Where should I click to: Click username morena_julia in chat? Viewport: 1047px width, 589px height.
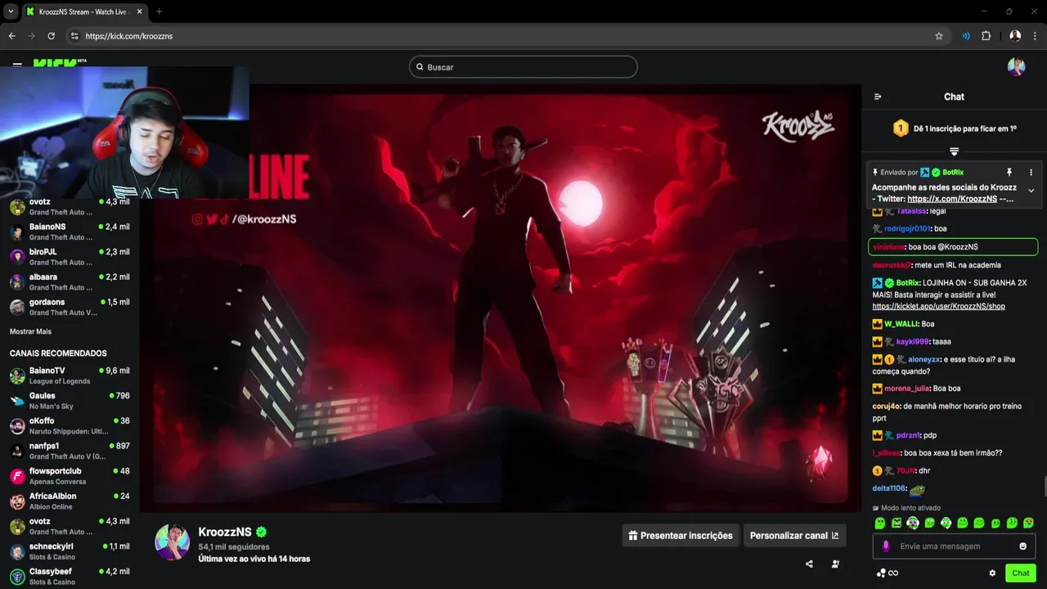[x=907, y=389]
